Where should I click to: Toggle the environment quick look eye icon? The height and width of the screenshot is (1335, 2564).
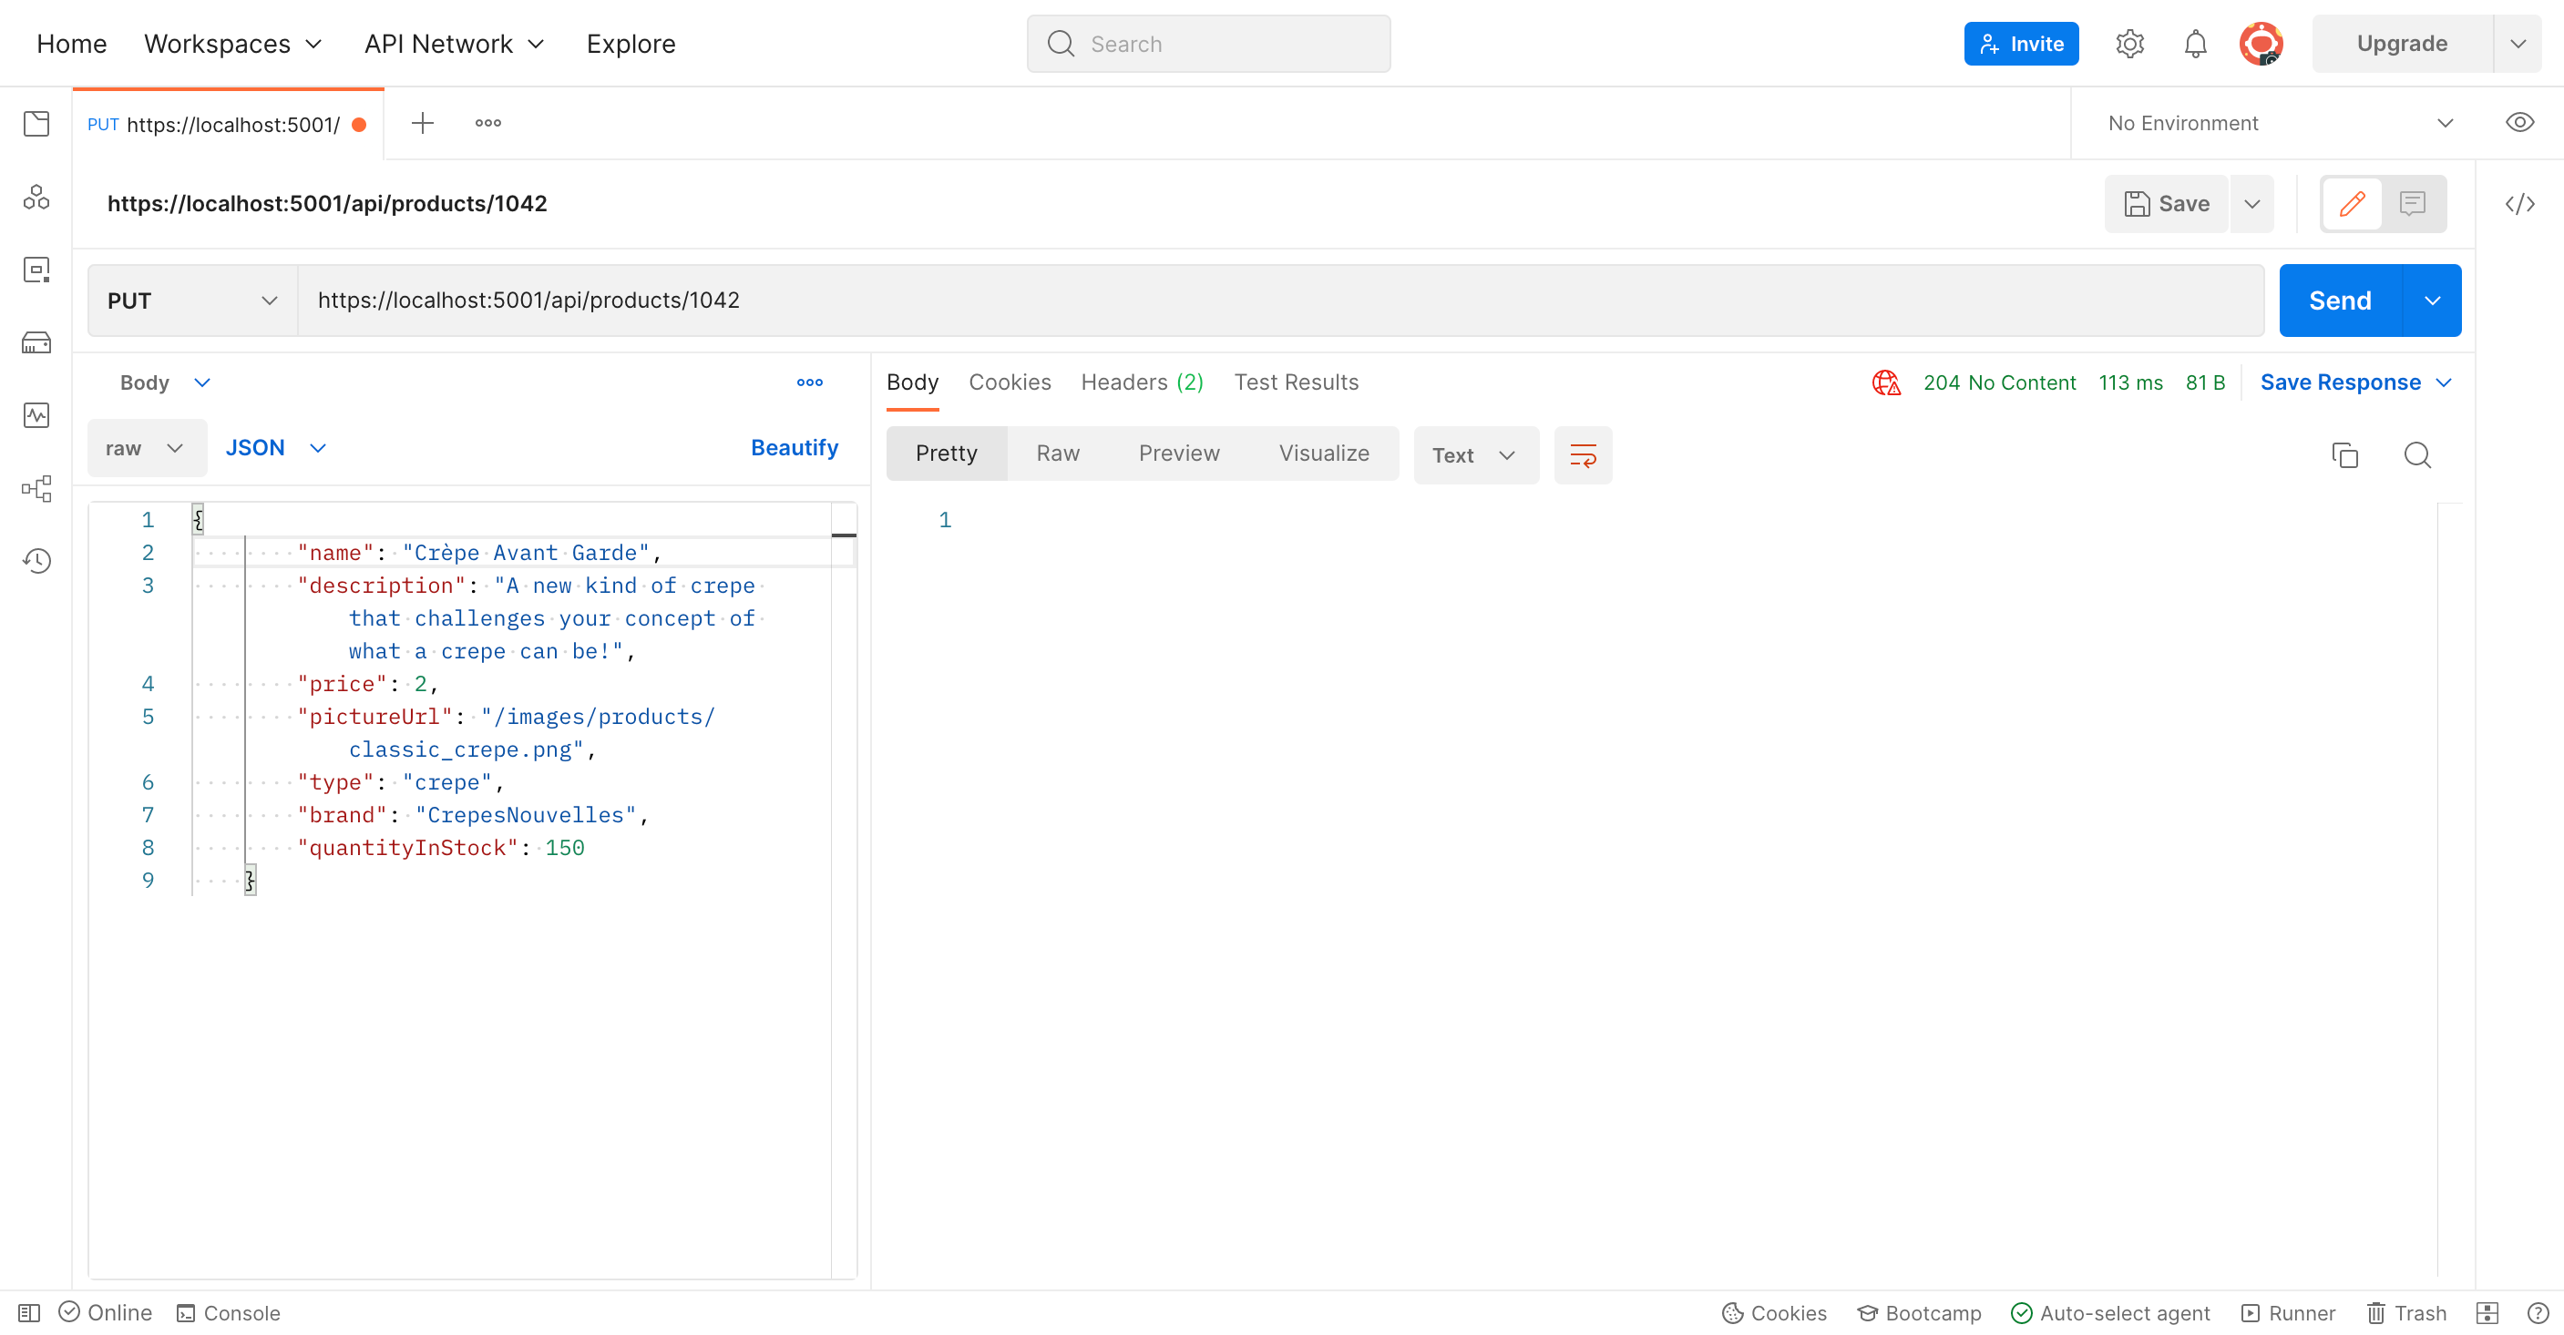pyautogui.click(x=2519, y=123)
